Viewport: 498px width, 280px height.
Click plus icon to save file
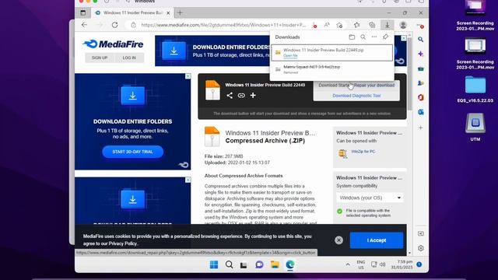(253, 95)
